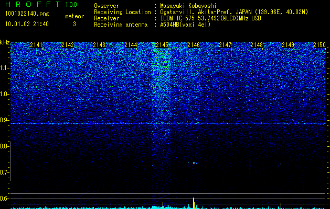Click the time marker 2142
The height and width of the screenshot is (209, 330).
(x=68, y=45)
